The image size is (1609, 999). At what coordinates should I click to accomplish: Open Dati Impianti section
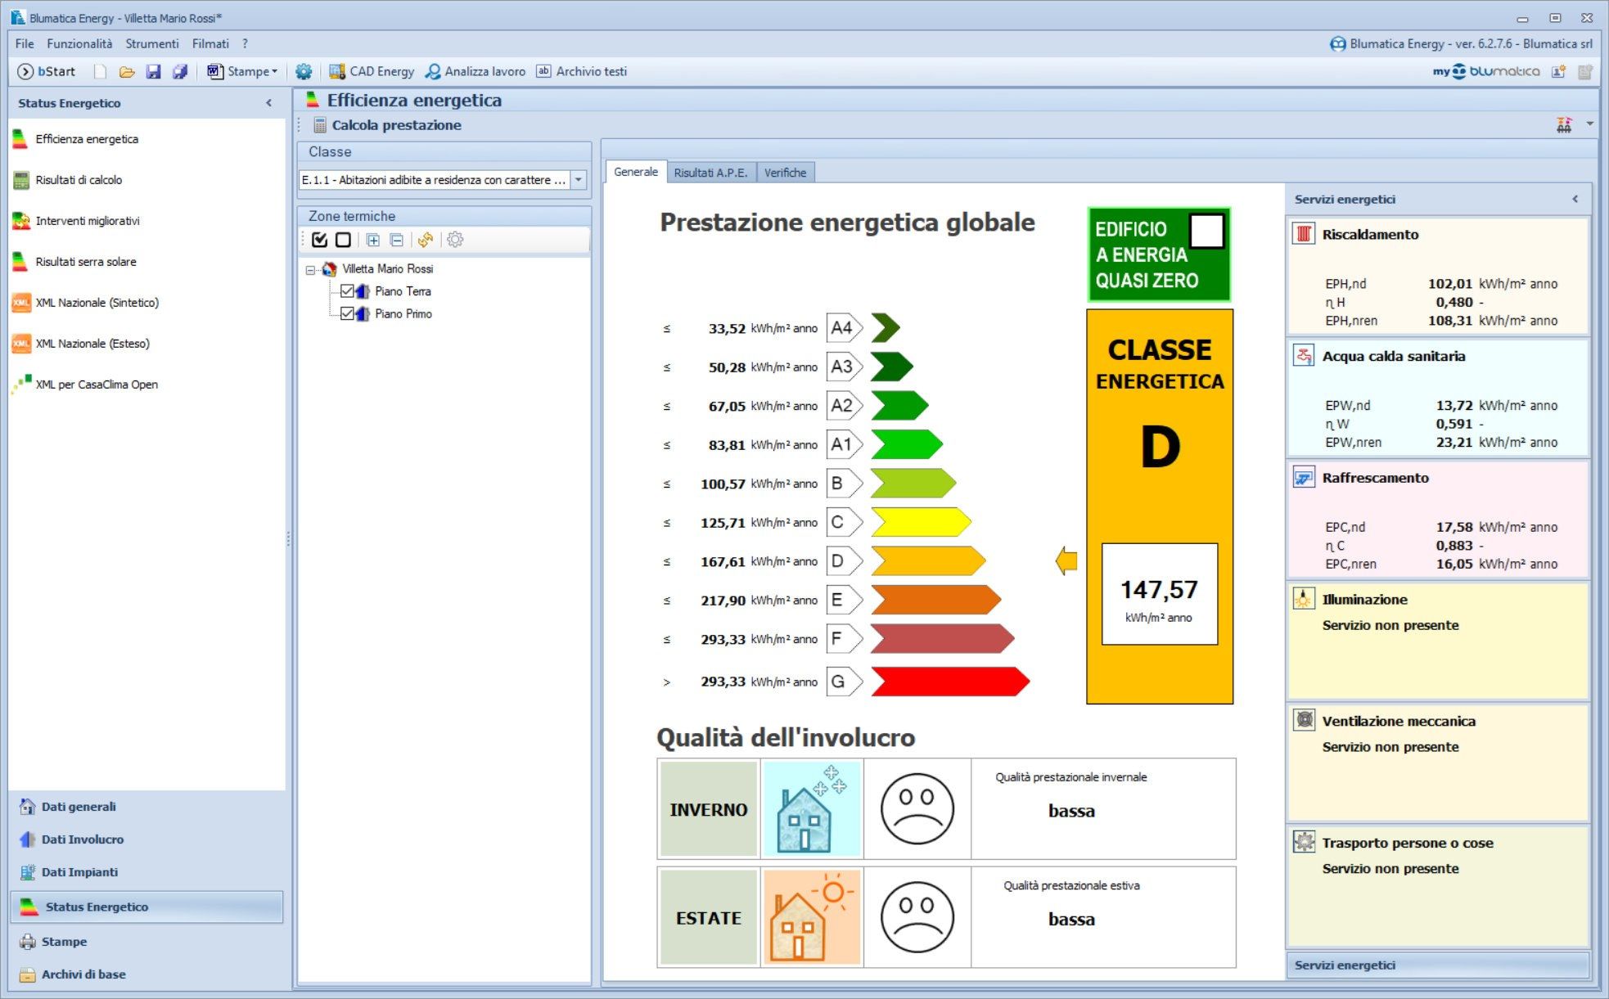pyautogui.click(x=82, y=872)
